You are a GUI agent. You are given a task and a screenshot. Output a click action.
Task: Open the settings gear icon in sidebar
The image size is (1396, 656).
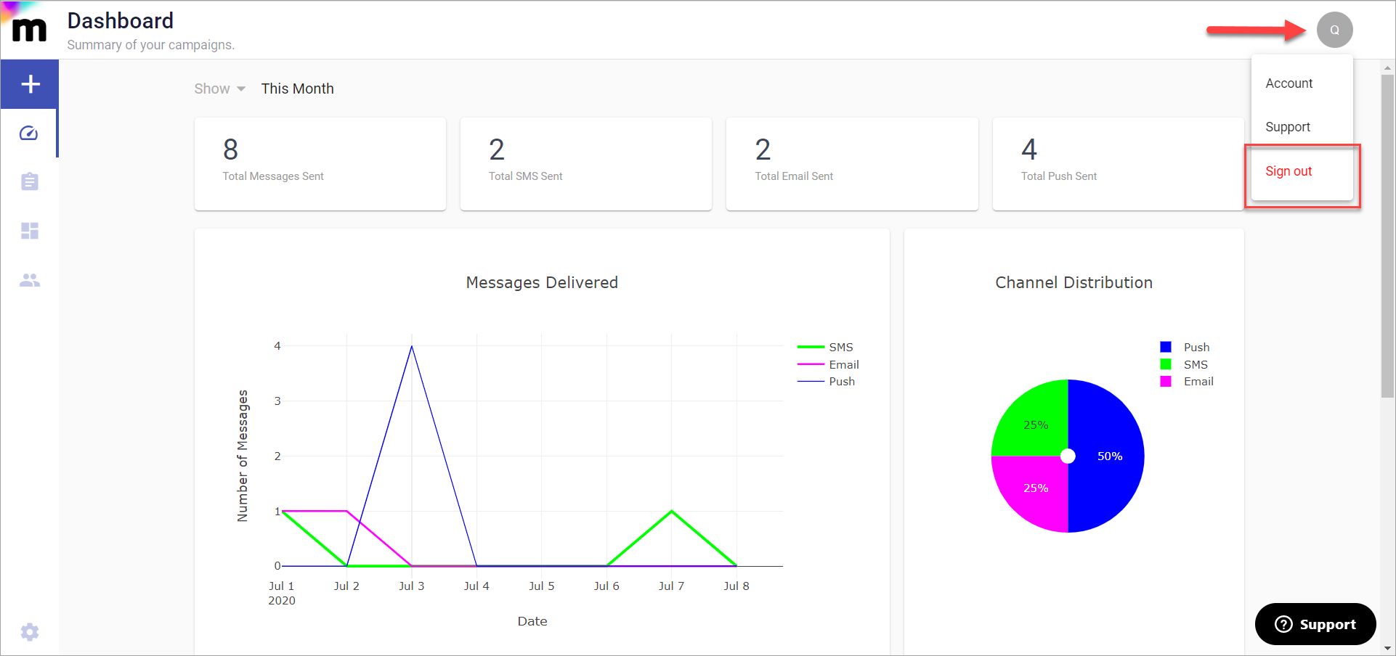[30, 632]
